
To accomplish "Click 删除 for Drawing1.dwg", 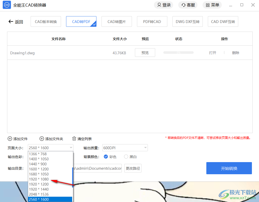I will click(235, 53).
